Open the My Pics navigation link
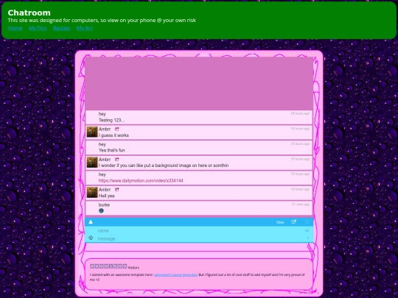The height and width of the screenshot is (298, 398). [x=38, y=28]
